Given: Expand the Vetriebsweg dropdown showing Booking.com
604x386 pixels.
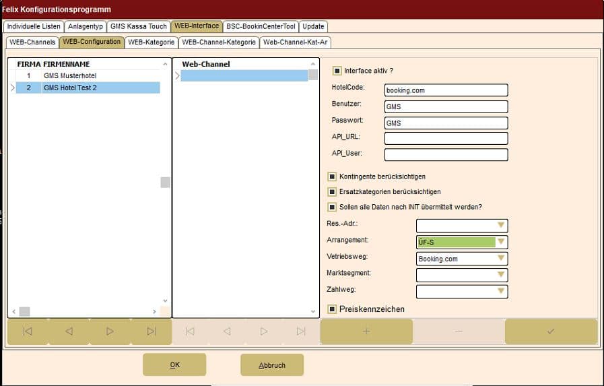Looking at the screenshot, I should point(500,259).
